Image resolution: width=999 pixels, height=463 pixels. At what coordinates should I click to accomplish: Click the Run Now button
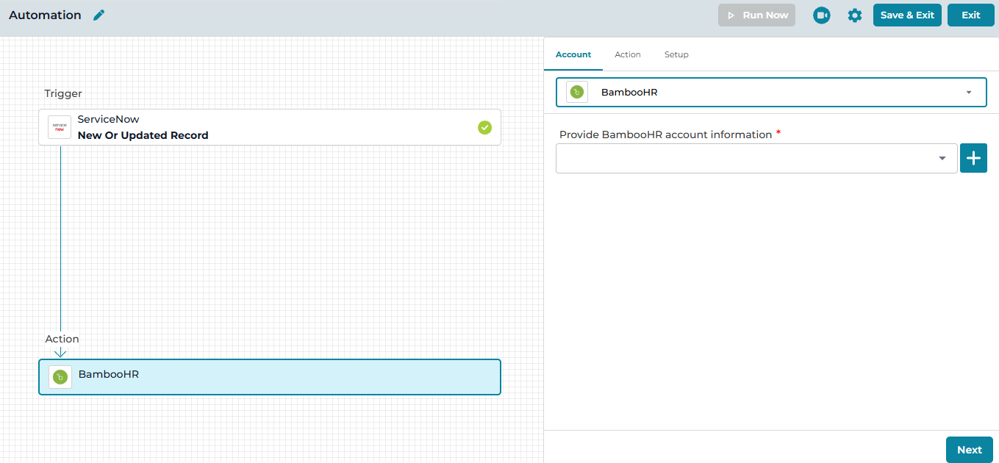(756, 15)
